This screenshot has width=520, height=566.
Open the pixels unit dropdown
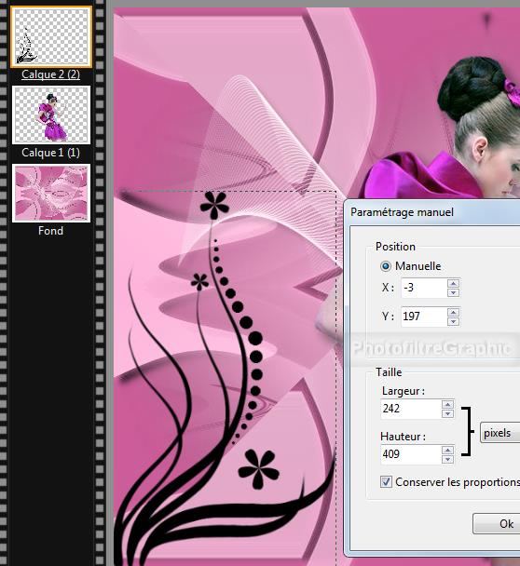[x=500, y=433]
